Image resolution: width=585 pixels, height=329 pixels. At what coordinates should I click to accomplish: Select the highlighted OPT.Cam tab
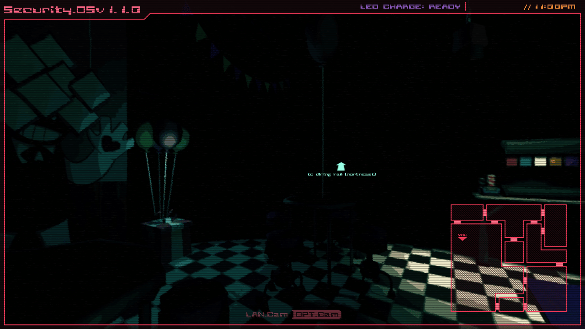pyautogui.click(x=317, y=314)
